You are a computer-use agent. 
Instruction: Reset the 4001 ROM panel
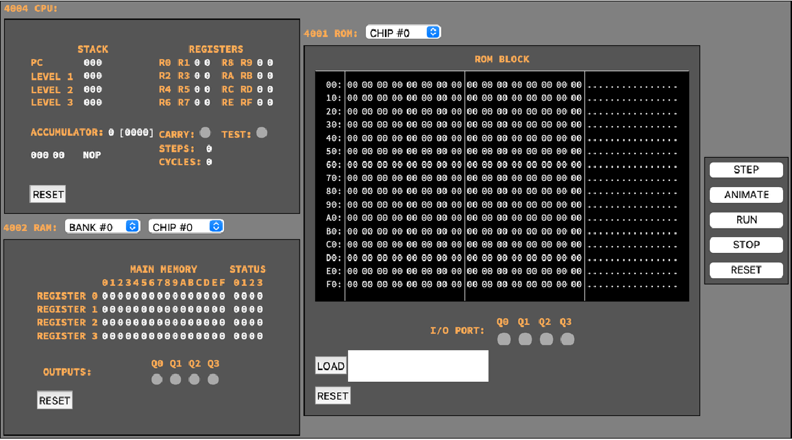click(332, 396)
